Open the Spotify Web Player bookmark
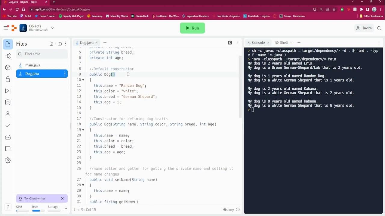Image resolution: width=385 pixels, height=216 pixels. pyautogui.click(x=71, y=16)
